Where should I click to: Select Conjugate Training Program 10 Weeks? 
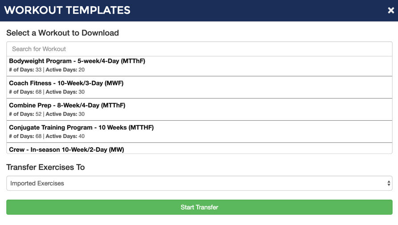199,132
